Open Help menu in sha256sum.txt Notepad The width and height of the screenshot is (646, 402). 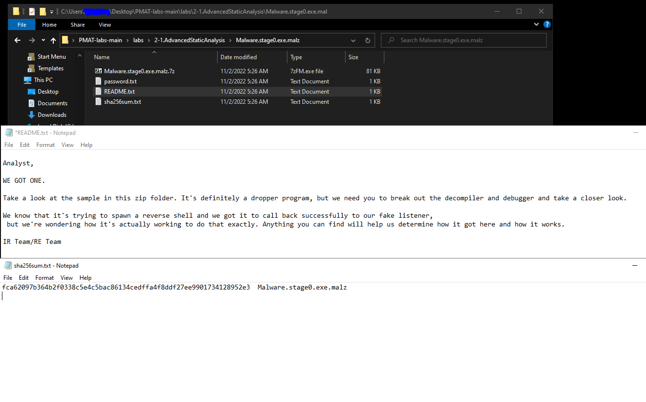[x=85, y=278]
